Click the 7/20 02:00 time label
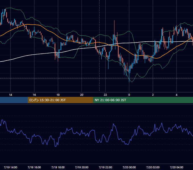The image size is (193, 170). (x=153, y=167)
